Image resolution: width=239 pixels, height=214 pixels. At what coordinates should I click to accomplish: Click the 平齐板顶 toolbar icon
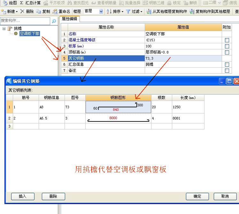click(x=46, y=3)
